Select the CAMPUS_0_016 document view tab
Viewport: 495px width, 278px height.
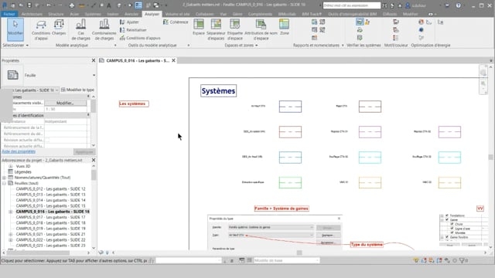tap(138, 60)
